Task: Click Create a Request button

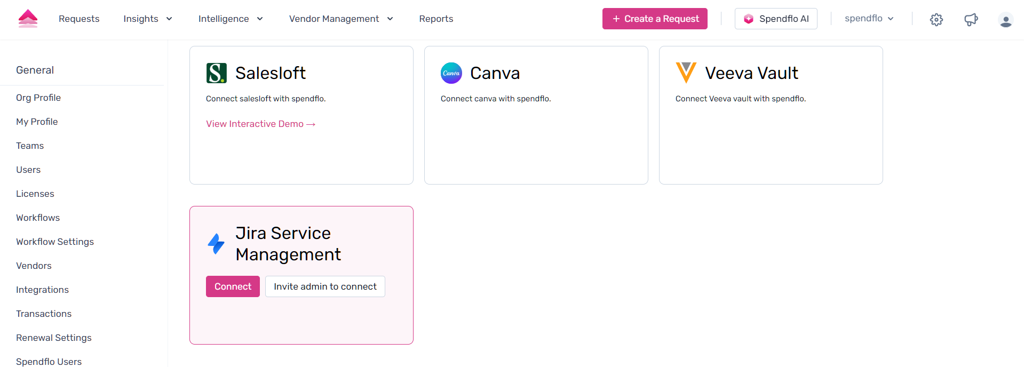Action: (655, 19)
